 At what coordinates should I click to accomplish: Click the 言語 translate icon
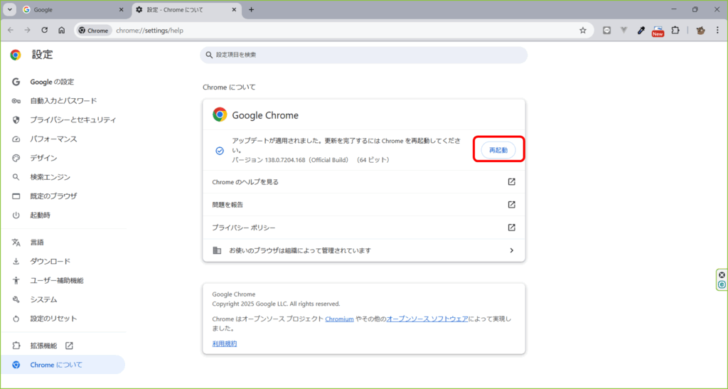pos(16,243)
